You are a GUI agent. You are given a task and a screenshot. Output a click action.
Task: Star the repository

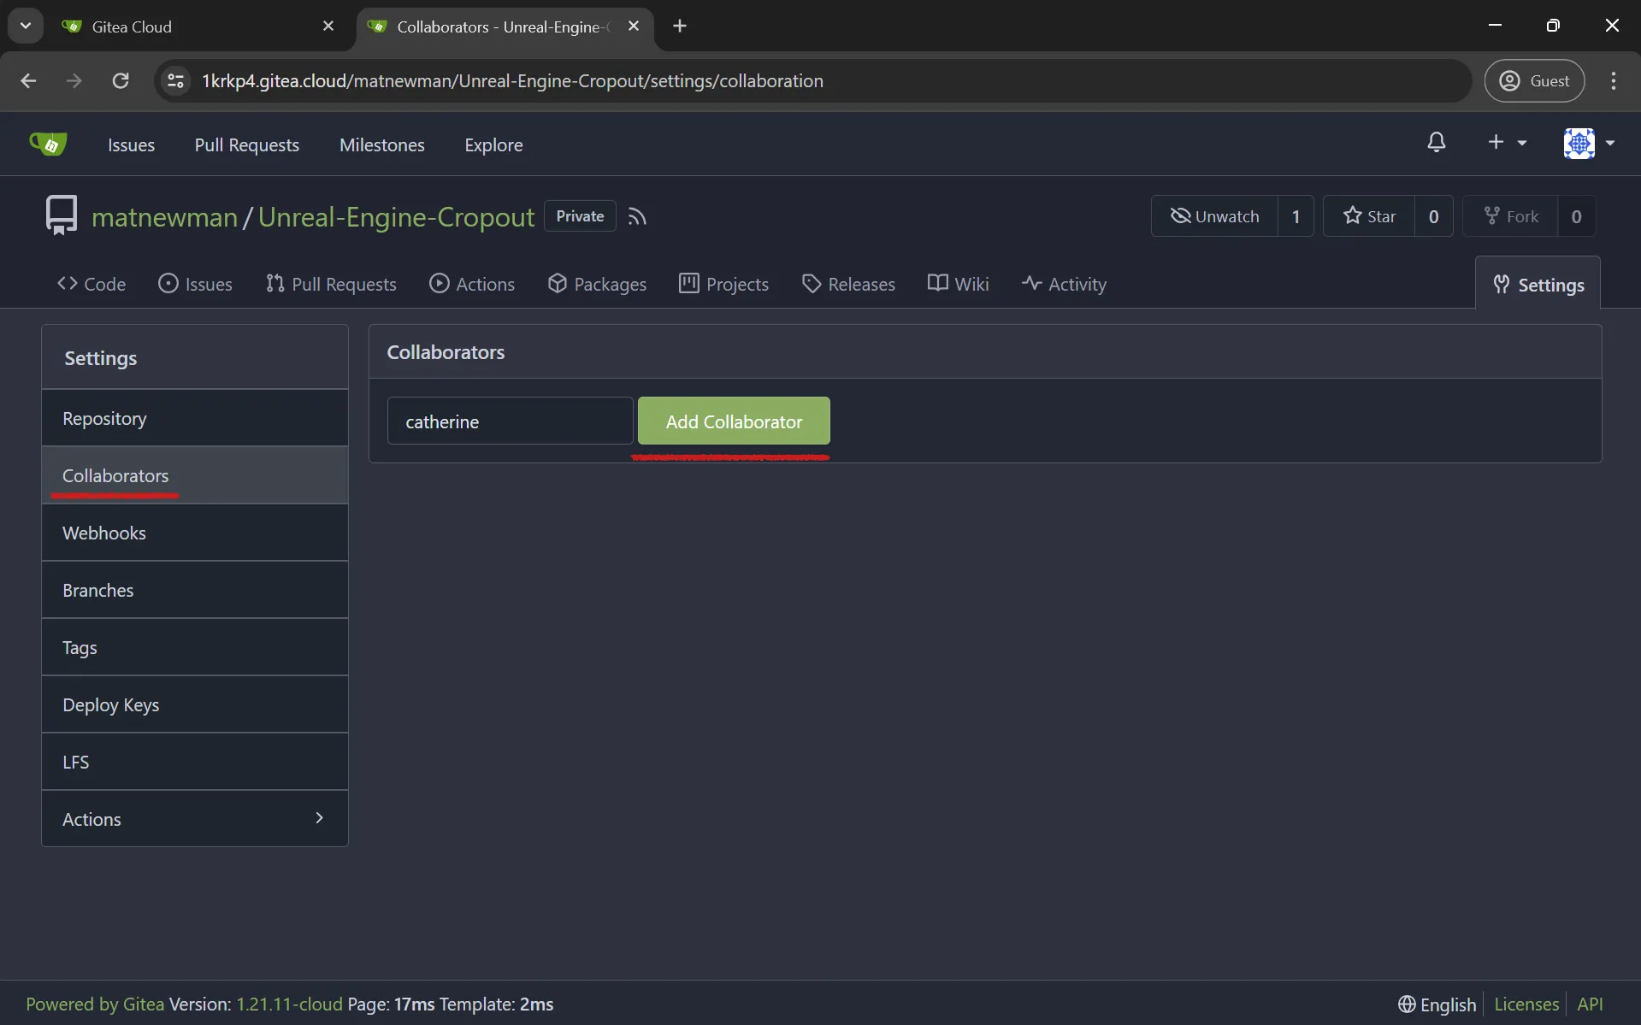[x=1369, y=216]
